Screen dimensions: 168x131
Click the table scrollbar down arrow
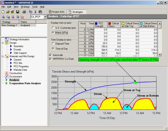[160, 55]
